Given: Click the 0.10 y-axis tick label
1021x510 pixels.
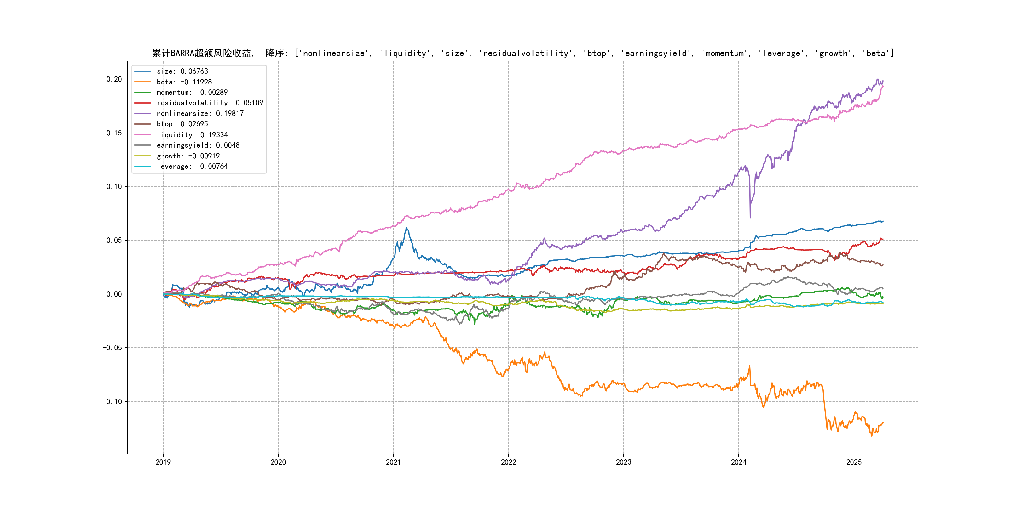Looking at the screenshot, I should pos(114,186).
